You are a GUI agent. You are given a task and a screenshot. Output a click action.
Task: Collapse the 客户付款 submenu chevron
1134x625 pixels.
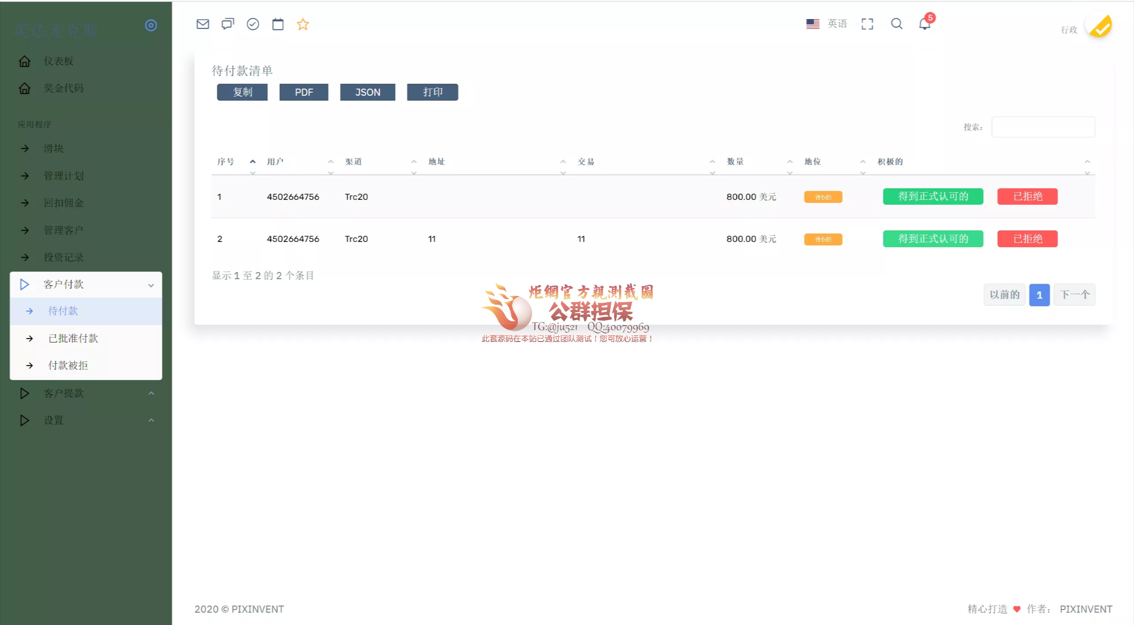pyautogui.click(x=151, y=285)
